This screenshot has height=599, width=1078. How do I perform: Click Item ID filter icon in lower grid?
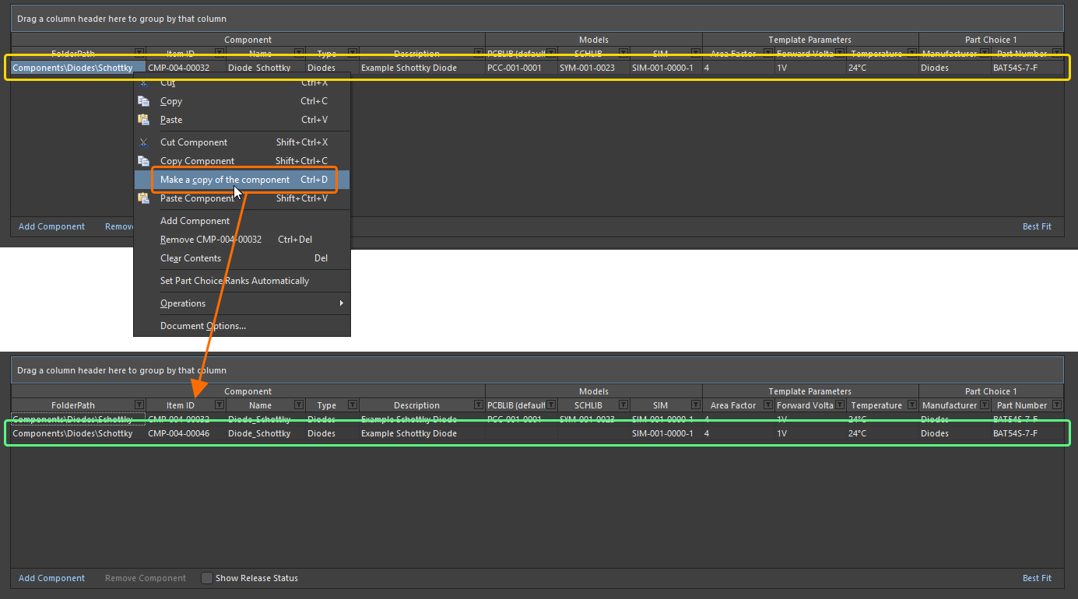point(219,405)
